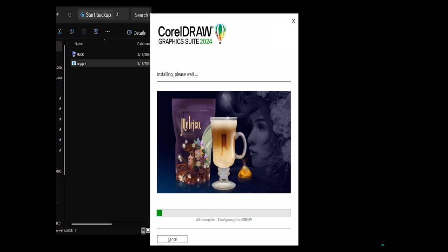Click the Copy icon in Explorer toolbar

coord(71,32)
